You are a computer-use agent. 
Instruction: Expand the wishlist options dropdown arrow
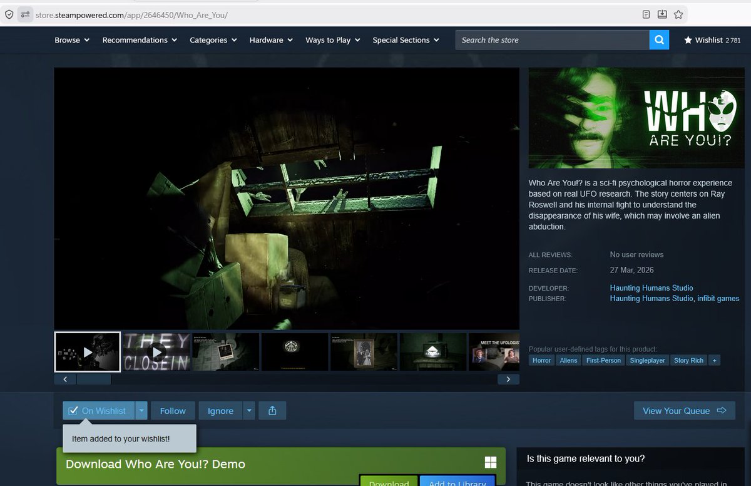pos(141,411)
